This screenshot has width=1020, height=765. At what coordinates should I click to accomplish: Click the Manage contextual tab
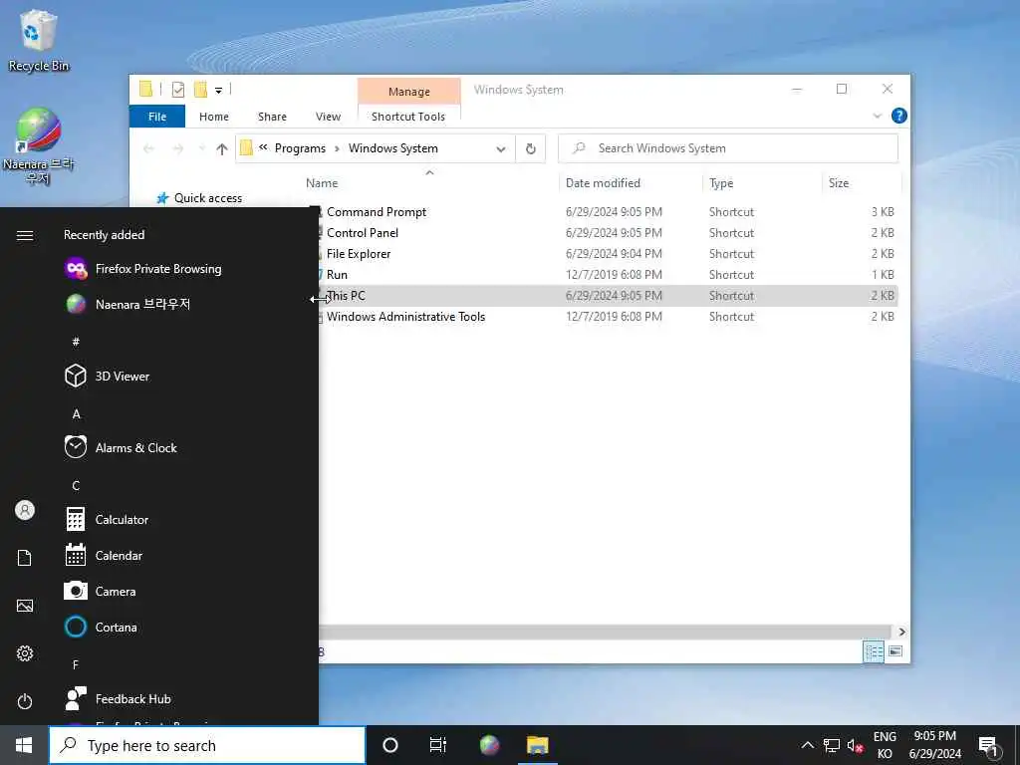(409, 92)
